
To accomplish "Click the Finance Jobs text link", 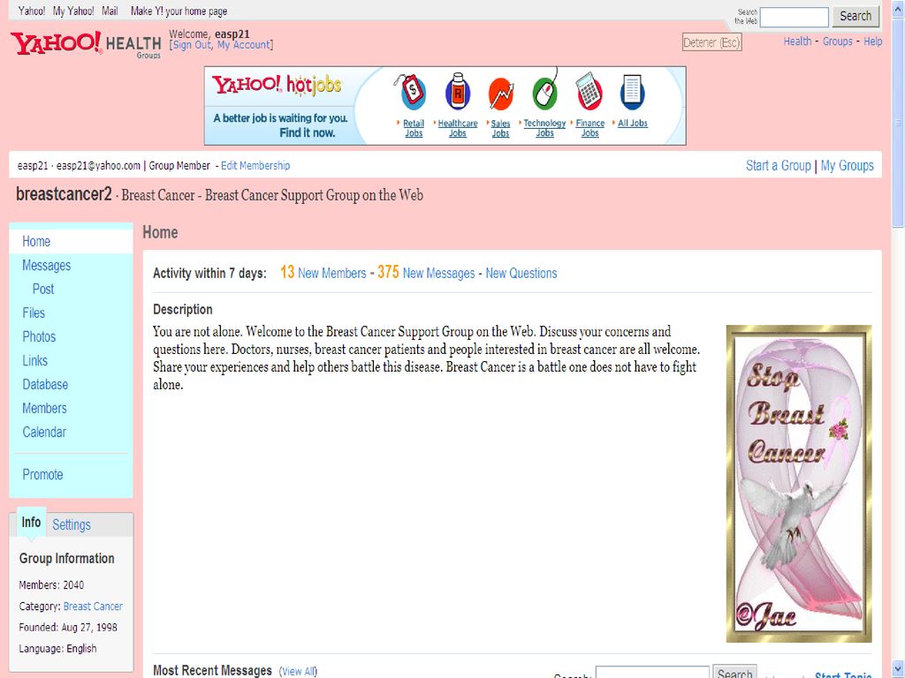I will click(589, 128).
